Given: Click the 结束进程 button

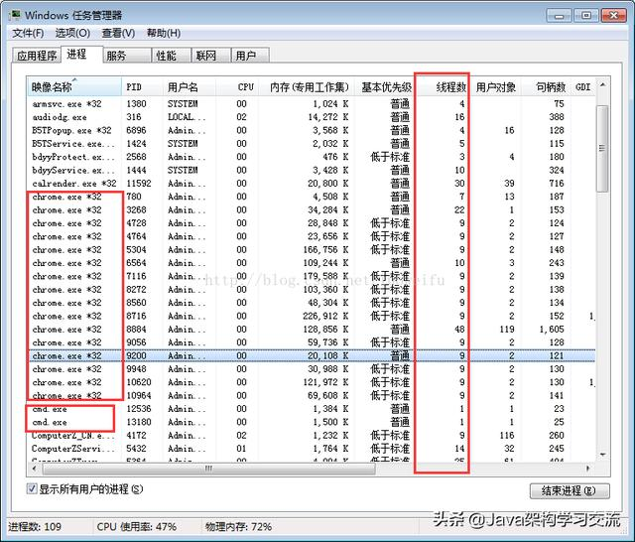Looking at the screenshot, I should pos(570,491).
